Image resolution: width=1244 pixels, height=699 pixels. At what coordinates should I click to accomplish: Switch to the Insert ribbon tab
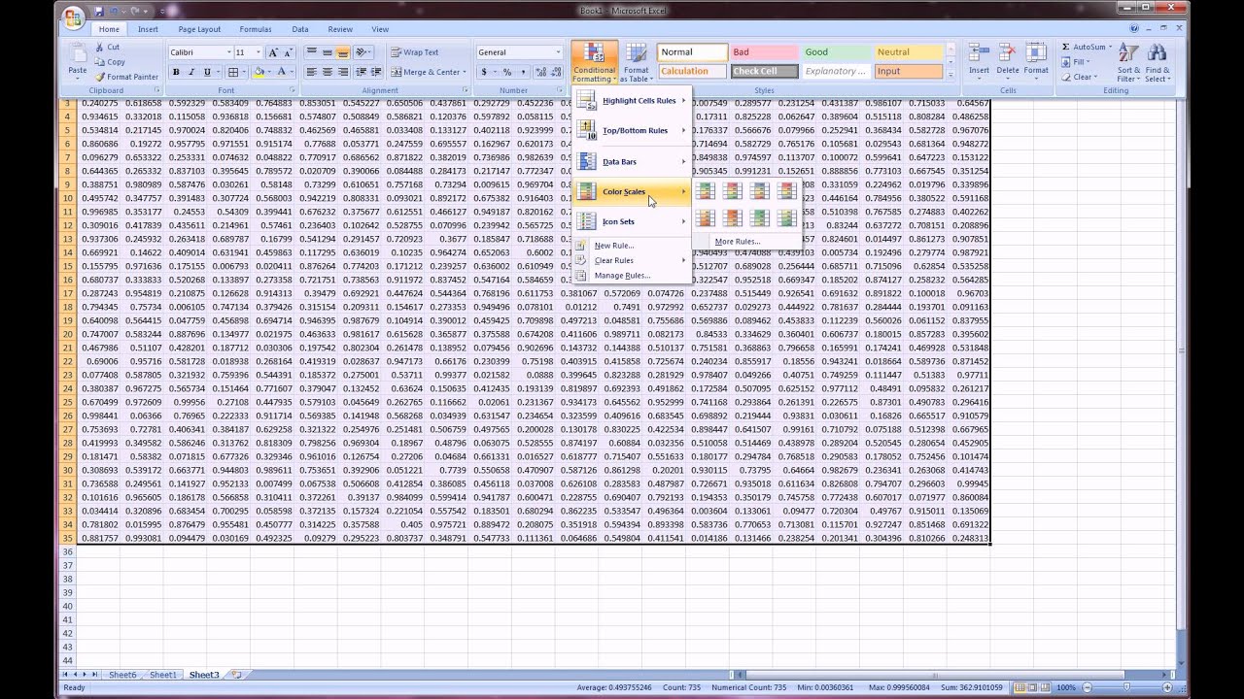pyautogui.click(x=148, y=29)
